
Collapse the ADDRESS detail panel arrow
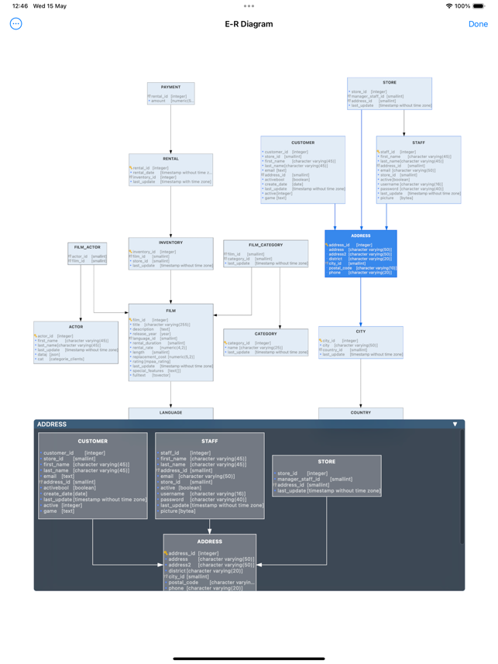[x=455, y=425]
